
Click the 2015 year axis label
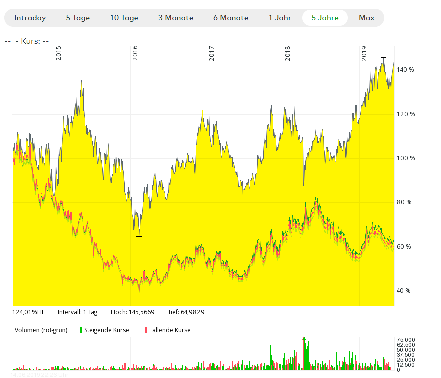coord(59,53)
